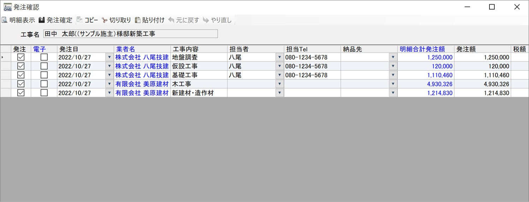
Task: Click the 発注確定 save icon
Action: tap(42, 20)
